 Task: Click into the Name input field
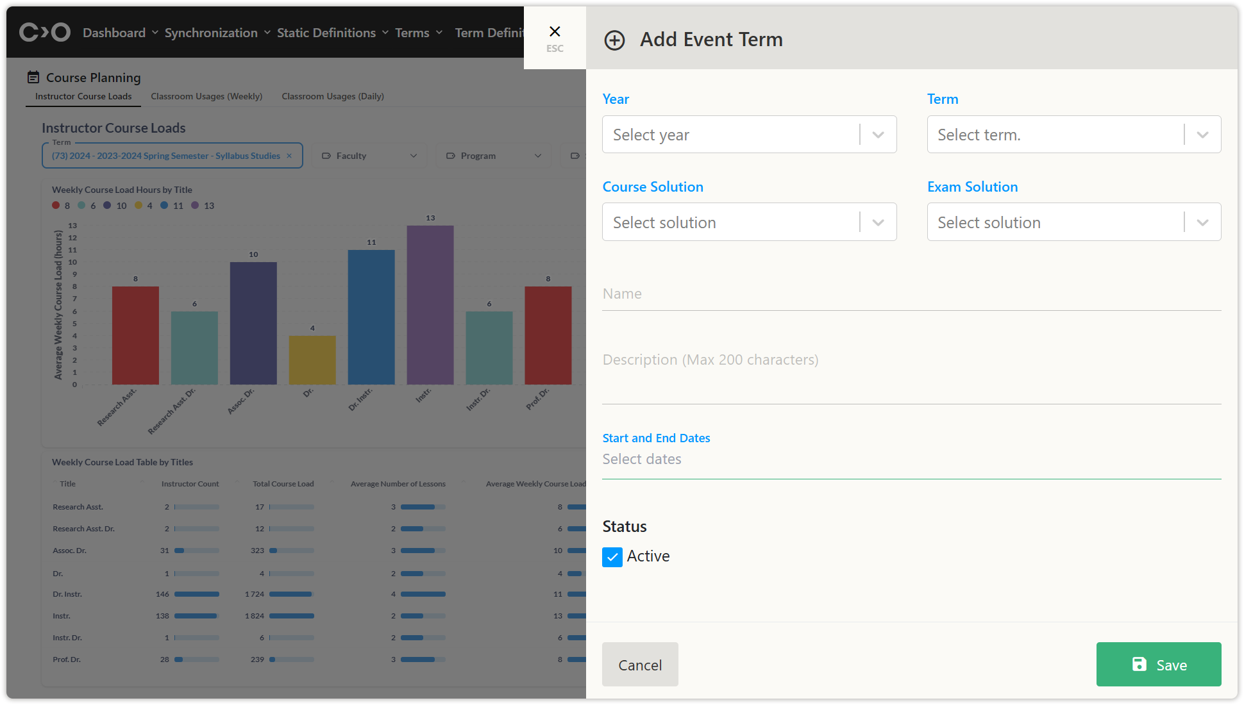point(911,294)
